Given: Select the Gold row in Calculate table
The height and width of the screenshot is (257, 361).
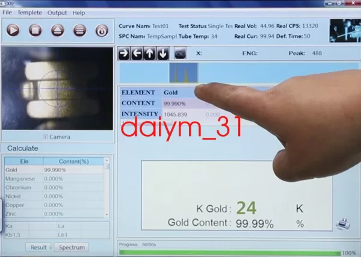Looking at the screenshot, I should click(x=54, y=170).
